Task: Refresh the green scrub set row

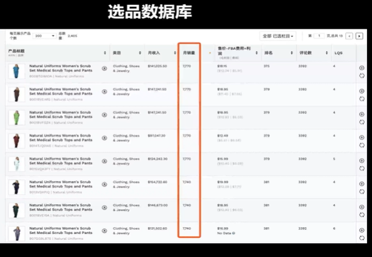Action: [361, 122]
